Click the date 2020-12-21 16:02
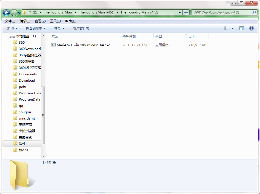 [136, 45]
